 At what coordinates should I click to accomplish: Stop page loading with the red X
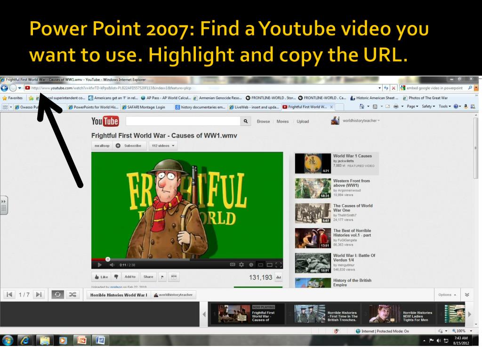(394, 88)
